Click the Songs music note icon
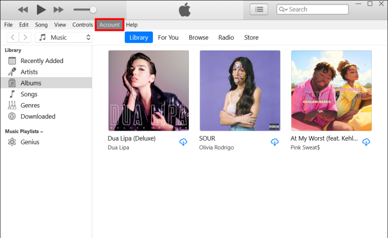Viewport: 388px width, 238px height. pos(12,94)
